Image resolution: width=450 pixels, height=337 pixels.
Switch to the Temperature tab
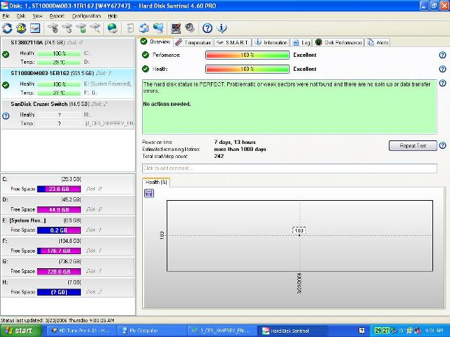point(193,42)
